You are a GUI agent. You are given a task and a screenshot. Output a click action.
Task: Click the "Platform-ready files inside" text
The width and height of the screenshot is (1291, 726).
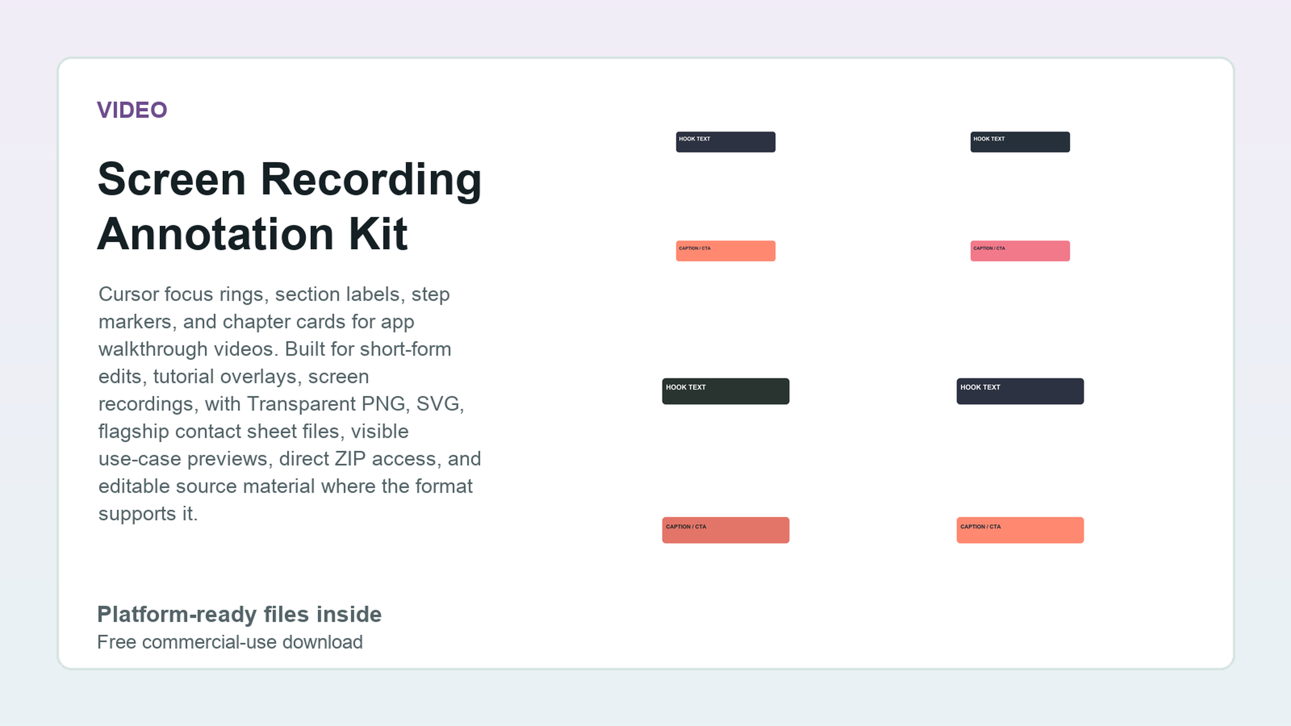239,614
